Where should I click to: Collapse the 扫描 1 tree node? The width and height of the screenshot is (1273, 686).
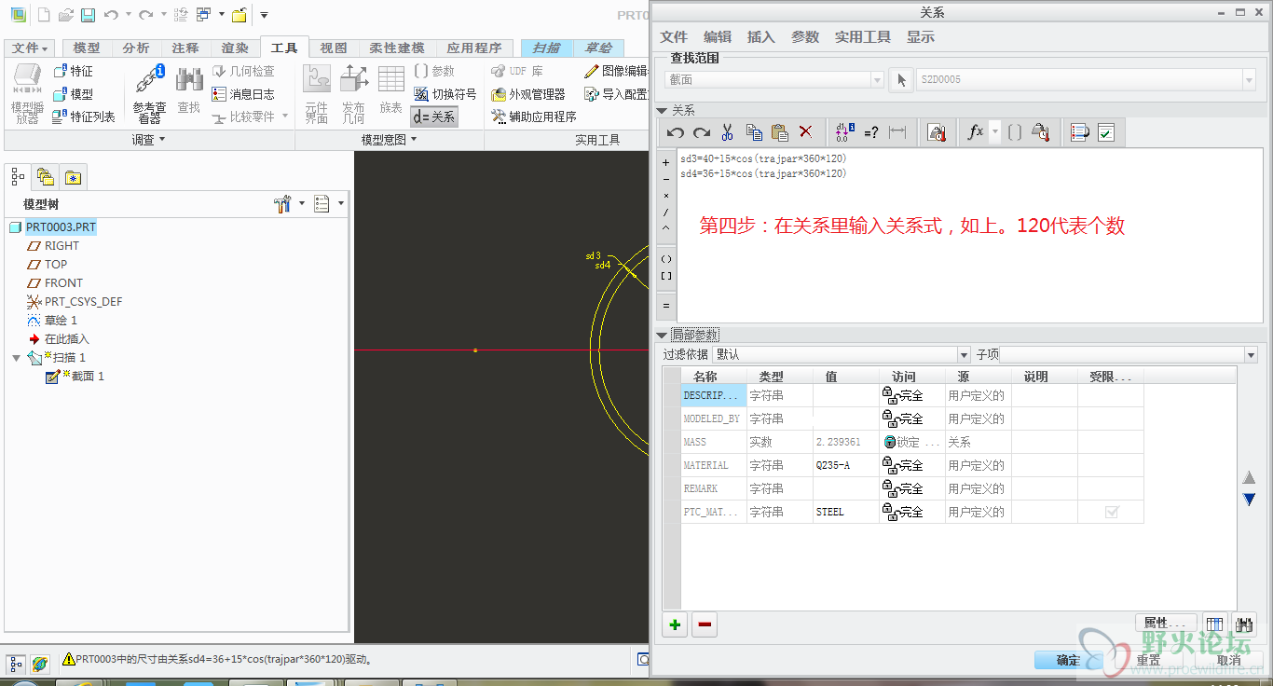(x=16, y=358)
